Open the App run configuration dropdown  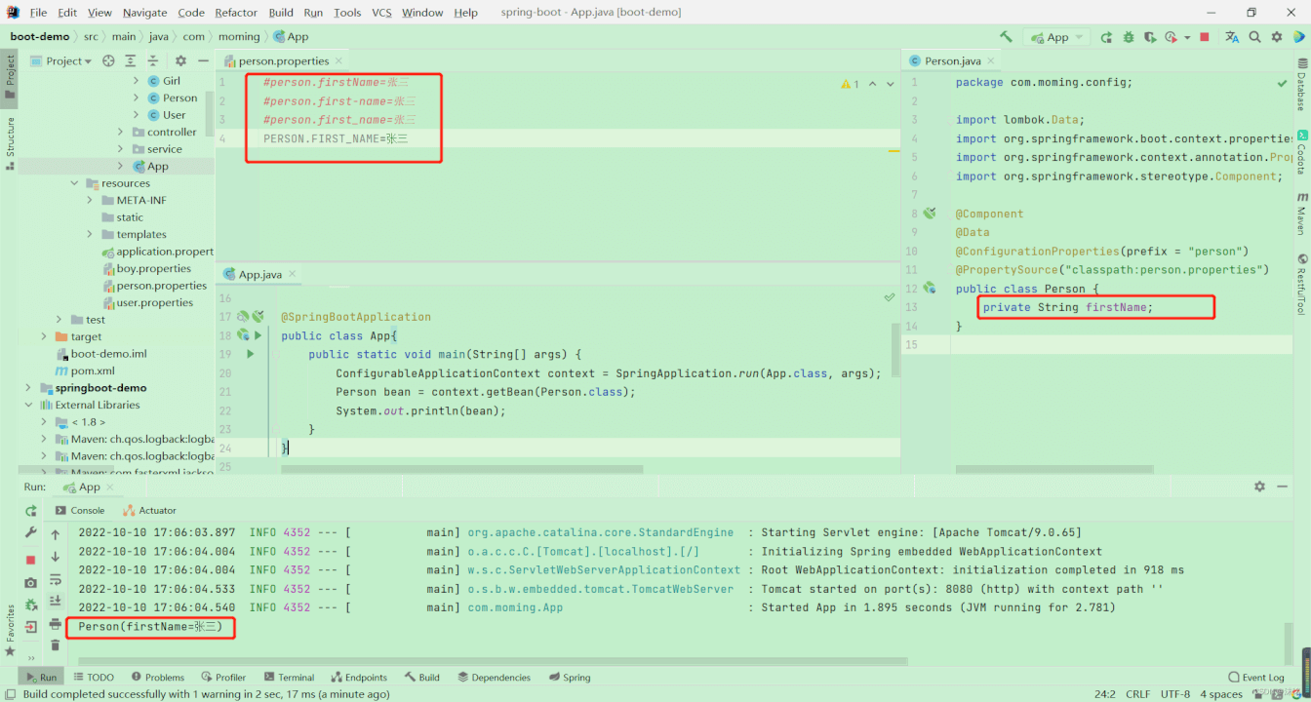pos(1057,37)
